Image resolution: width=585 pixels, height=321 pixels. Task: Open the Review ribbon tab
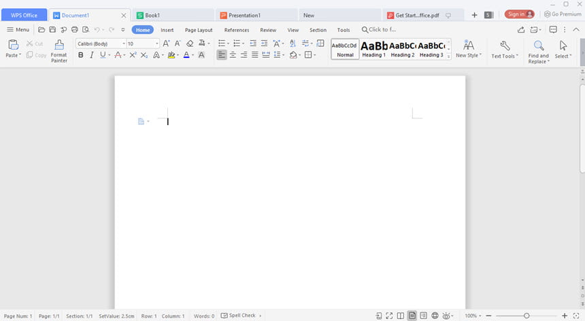coord(268,30)
